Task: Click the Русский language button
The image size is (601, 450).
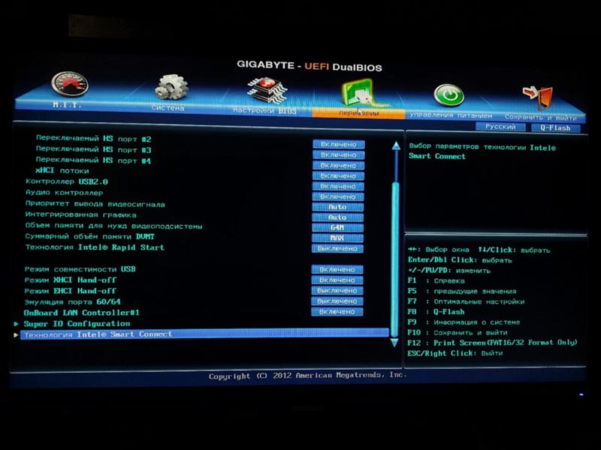Action: (500, 127)
